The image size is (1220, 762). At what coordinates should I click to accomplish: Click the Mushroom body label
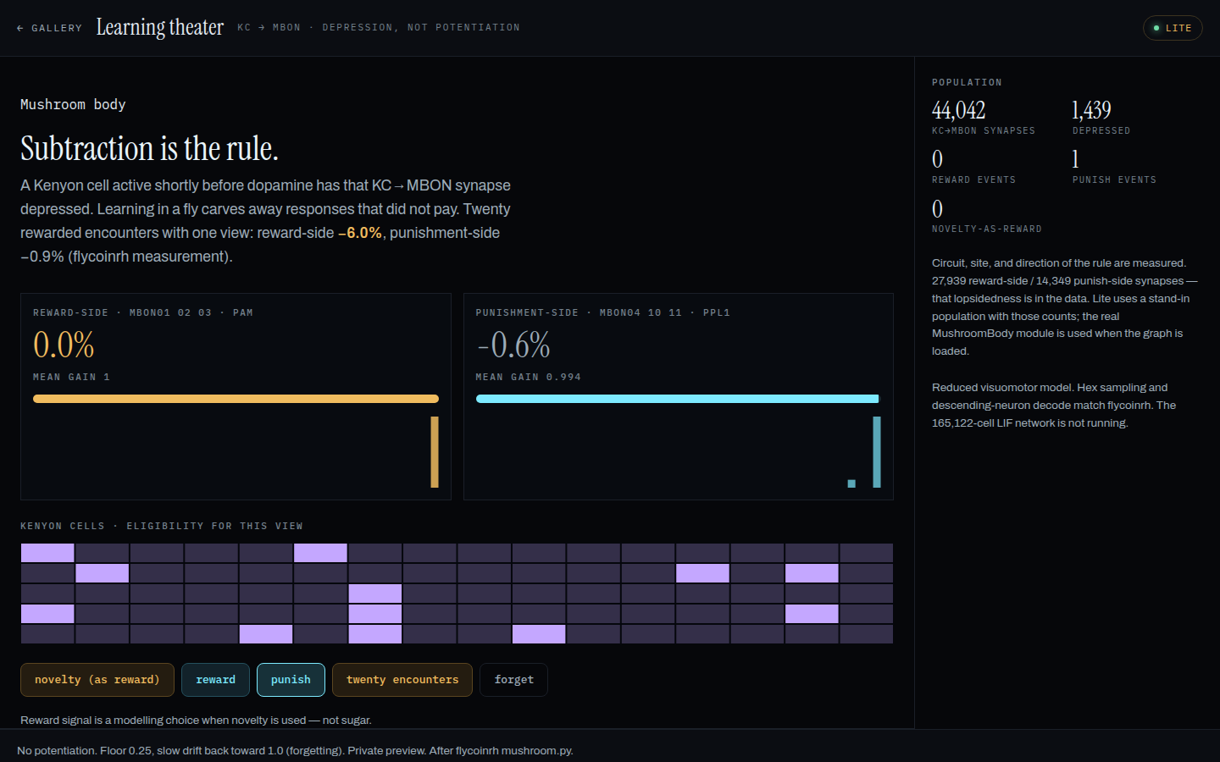[x=73, y=104]
